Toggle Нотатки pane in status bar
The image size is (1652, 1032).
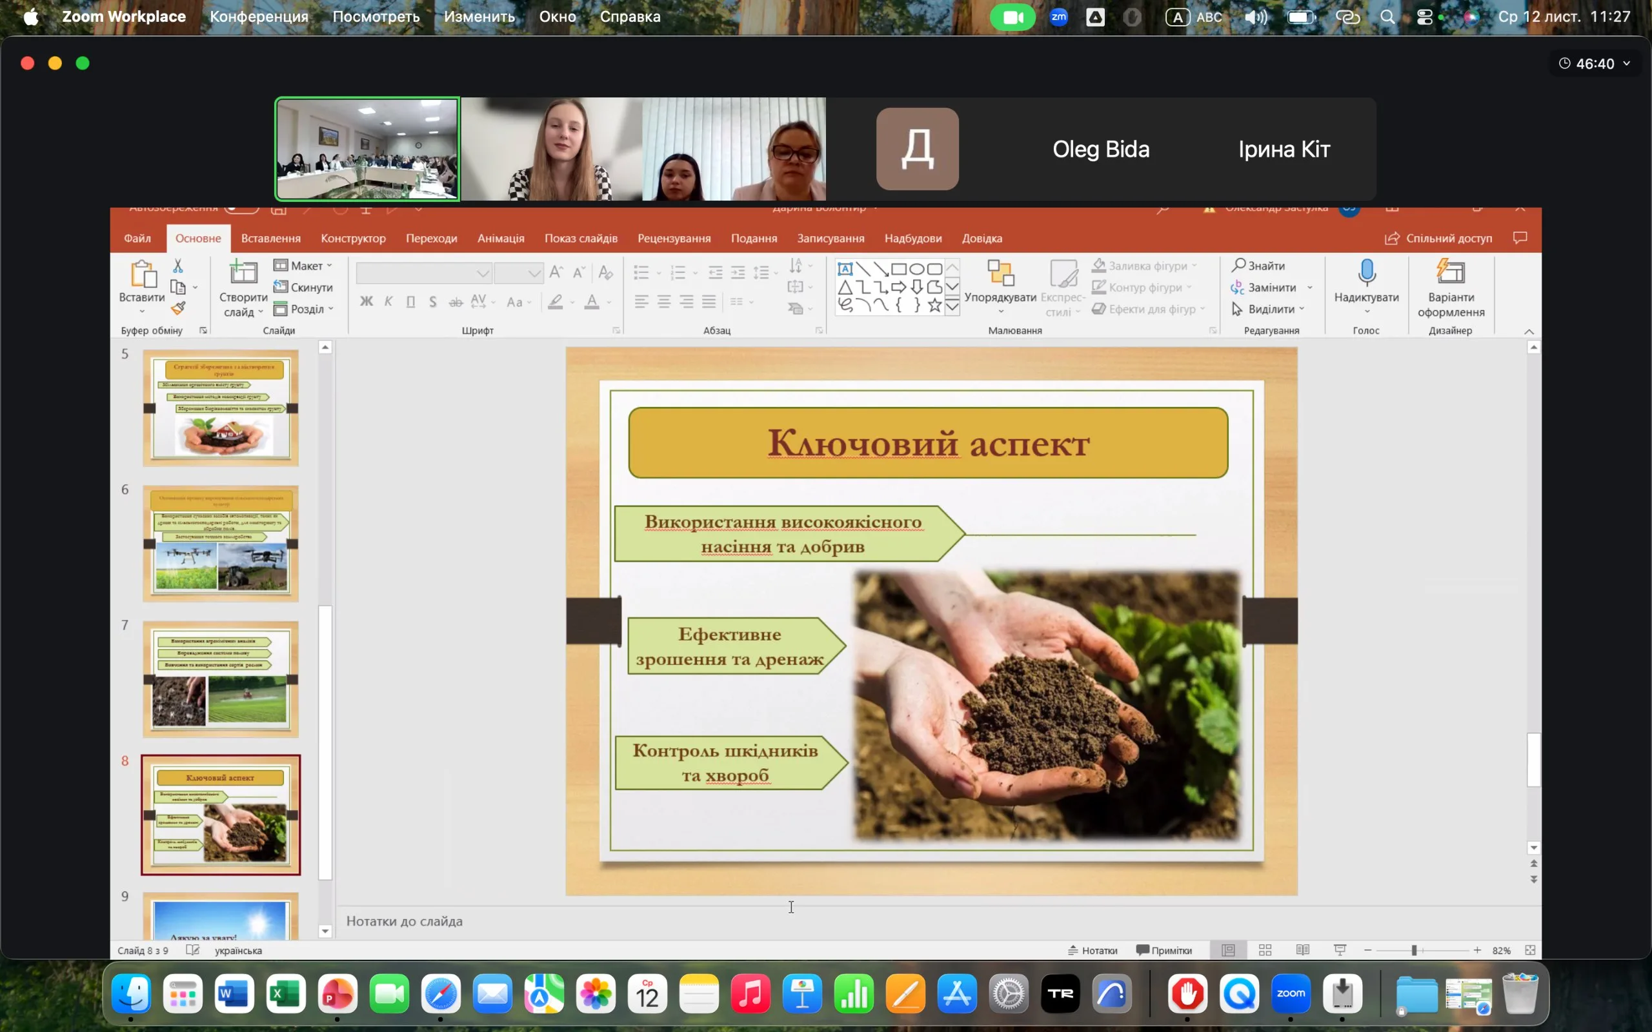[1093, 950]
